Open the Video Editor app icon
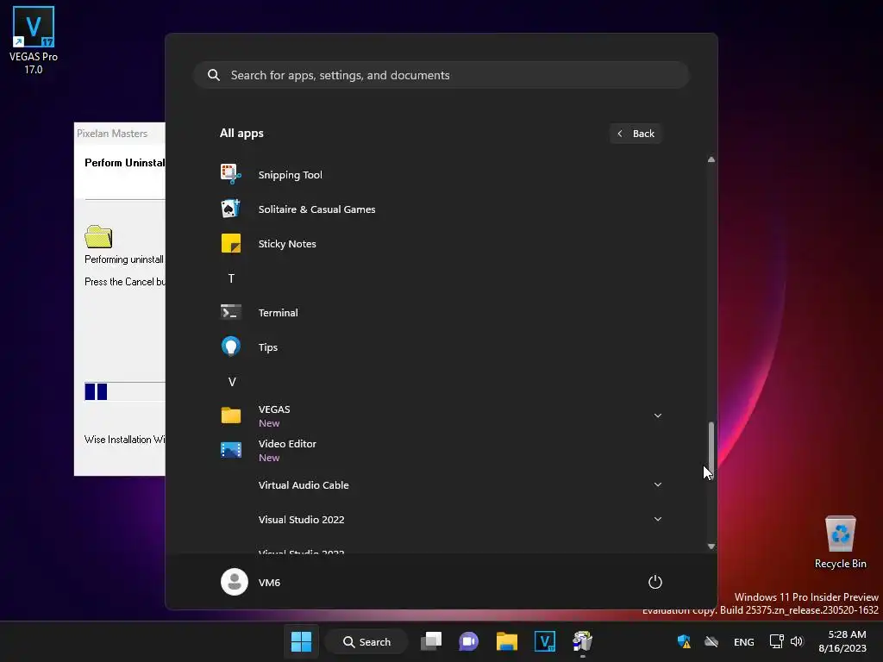Image resolution: width=883 pixels, height=662 pixels. point(231,450)
